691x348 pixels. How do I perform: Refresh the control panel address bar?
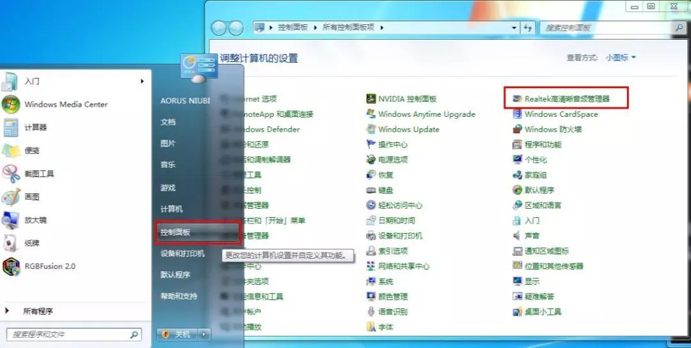click(x=527, y=27)
